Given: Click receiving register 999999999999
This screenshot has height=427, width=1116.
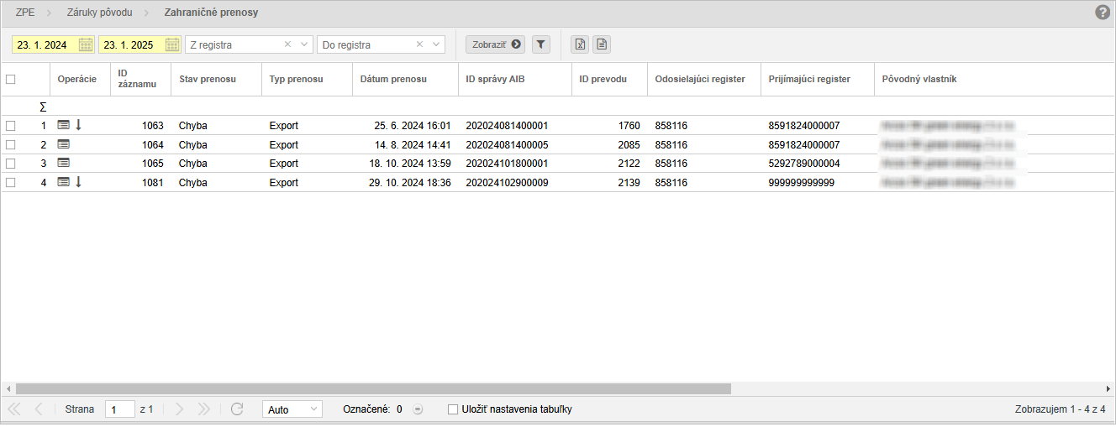Looking at the screenshot, I should pyautogui.click(x=801, y=182).
